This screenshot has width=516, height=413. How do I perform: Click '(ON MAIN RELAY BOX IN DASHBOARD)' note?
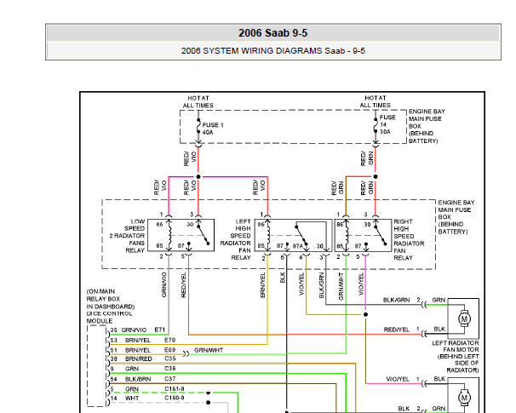[111, 299]
